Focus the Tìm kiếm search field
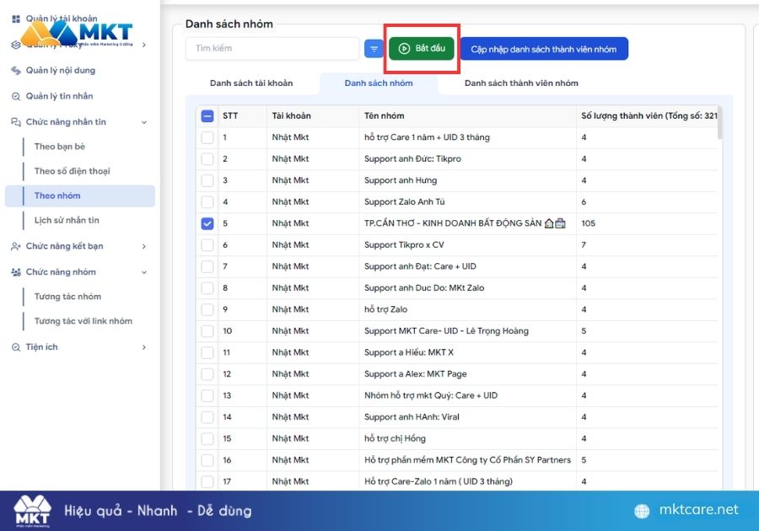759x531 pixels. click(272, 48)
